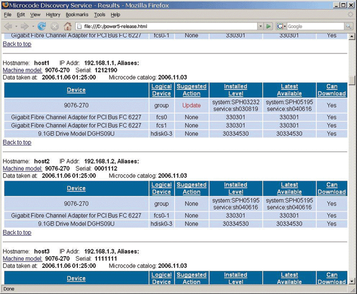Click inside the Google search field
The height and width of the screenshot is (294, 357).
pyautogui.click(x=312, y=26)
